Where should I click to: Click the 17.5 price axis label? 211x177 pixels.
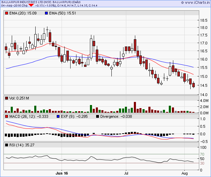pyautogui.click(x=204, y=35)
